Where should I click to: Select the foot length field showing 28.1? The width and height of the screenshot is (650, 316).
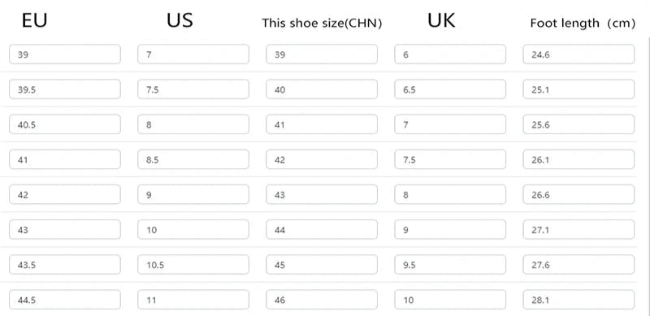click(578, 300)
